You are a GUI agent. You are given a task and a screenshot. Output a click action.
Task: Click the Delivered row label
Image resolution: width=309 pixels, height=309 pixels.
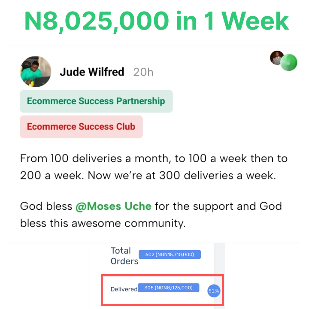124,289
